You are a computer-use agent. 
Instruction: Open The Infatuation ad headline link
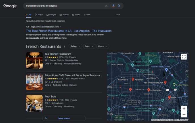[69, 31]
